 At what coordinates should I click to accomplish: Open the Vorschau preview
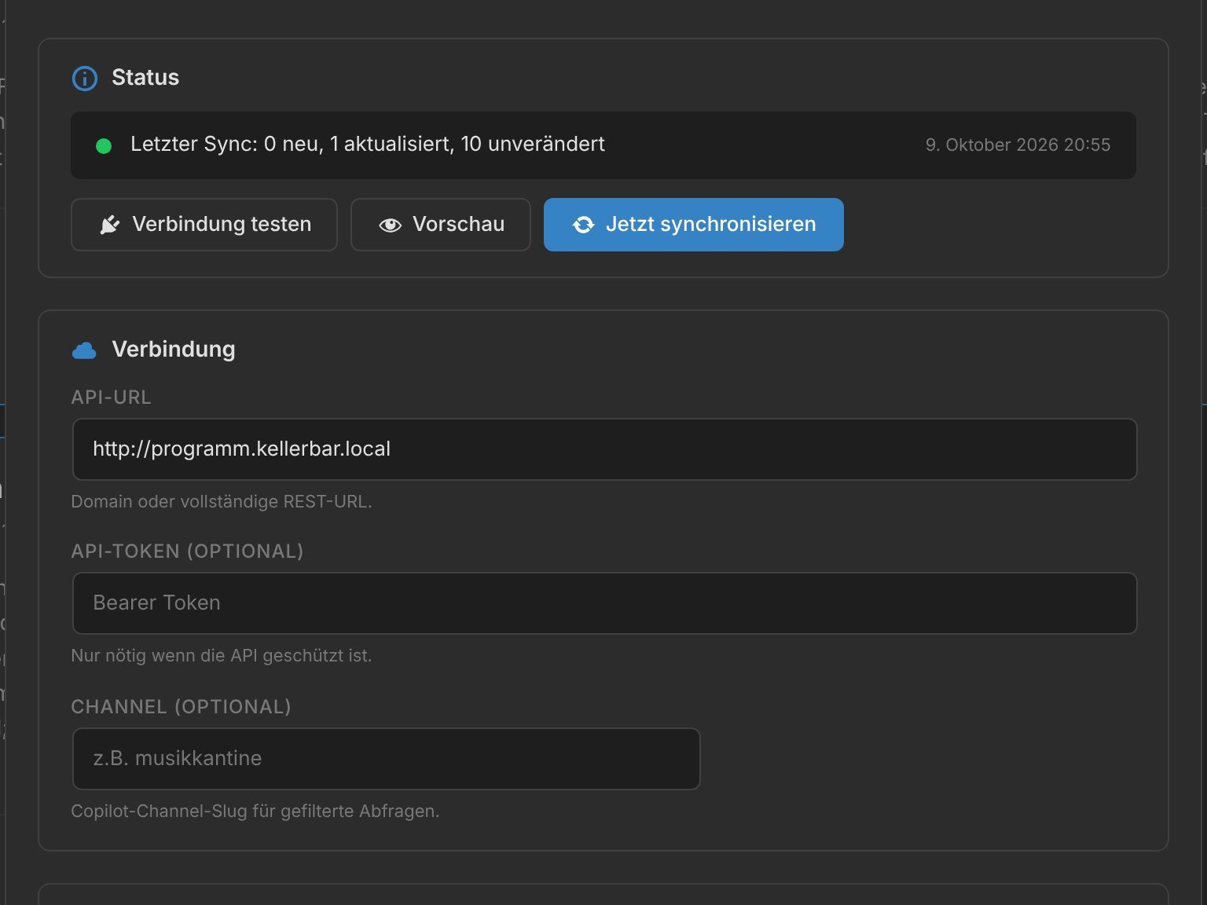pyautogui.click(x=441, y=225)
